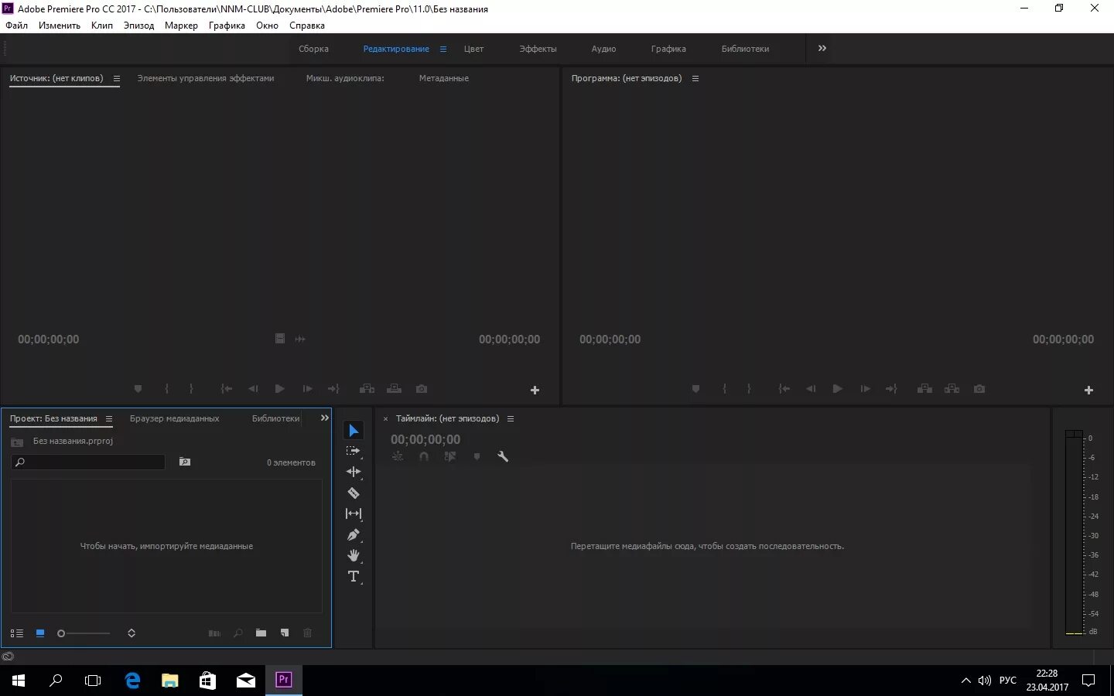Open Редактирование workspace menu
This screenshot has width=1114, height=696.
click(443, 49)
